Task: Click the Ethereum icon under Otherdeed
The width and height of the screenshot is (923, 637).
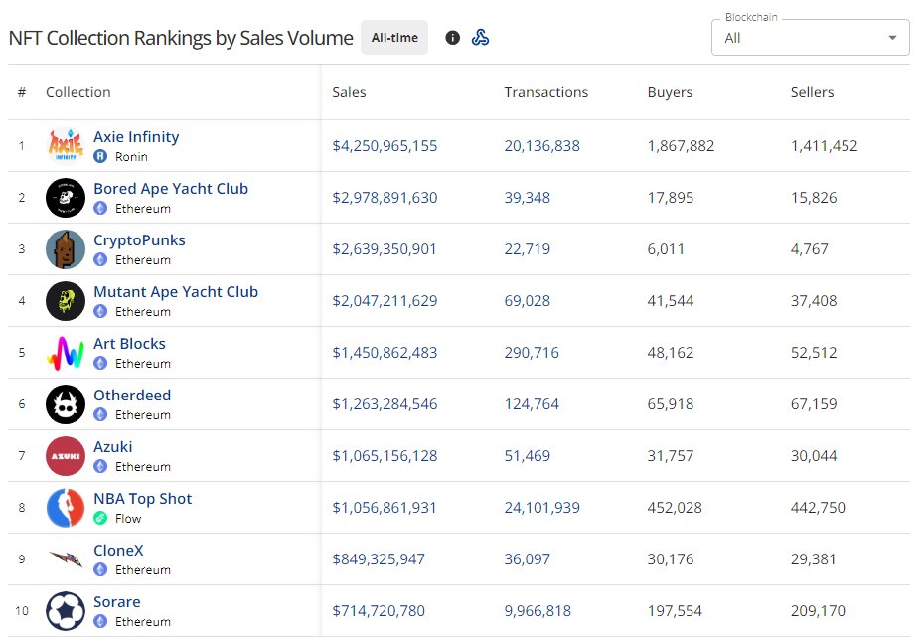Action: (100, 415)
